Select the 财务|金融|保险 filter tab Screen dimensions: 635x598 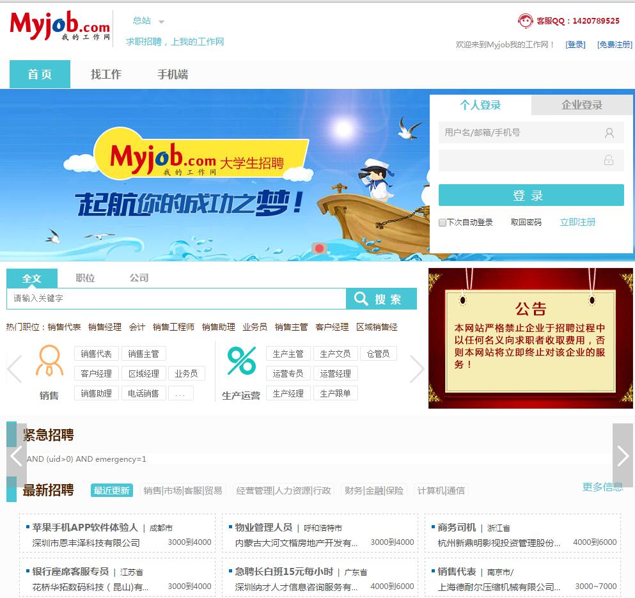pyautogui.click(x=374, y=490)
